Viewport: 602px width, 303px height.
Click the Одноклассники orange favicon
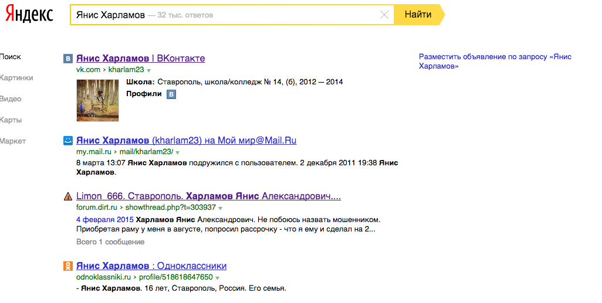tap(68, 266)
